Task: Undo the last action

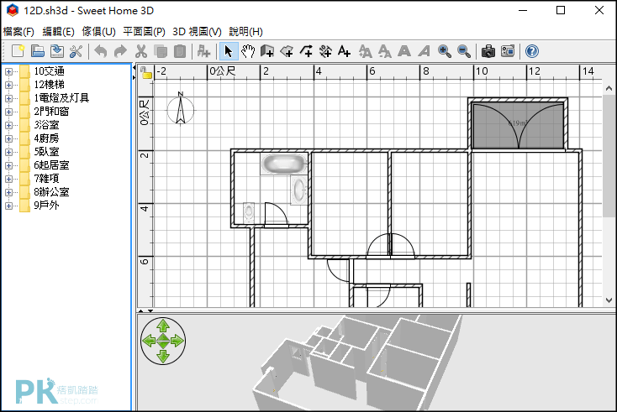Action: 101,51
